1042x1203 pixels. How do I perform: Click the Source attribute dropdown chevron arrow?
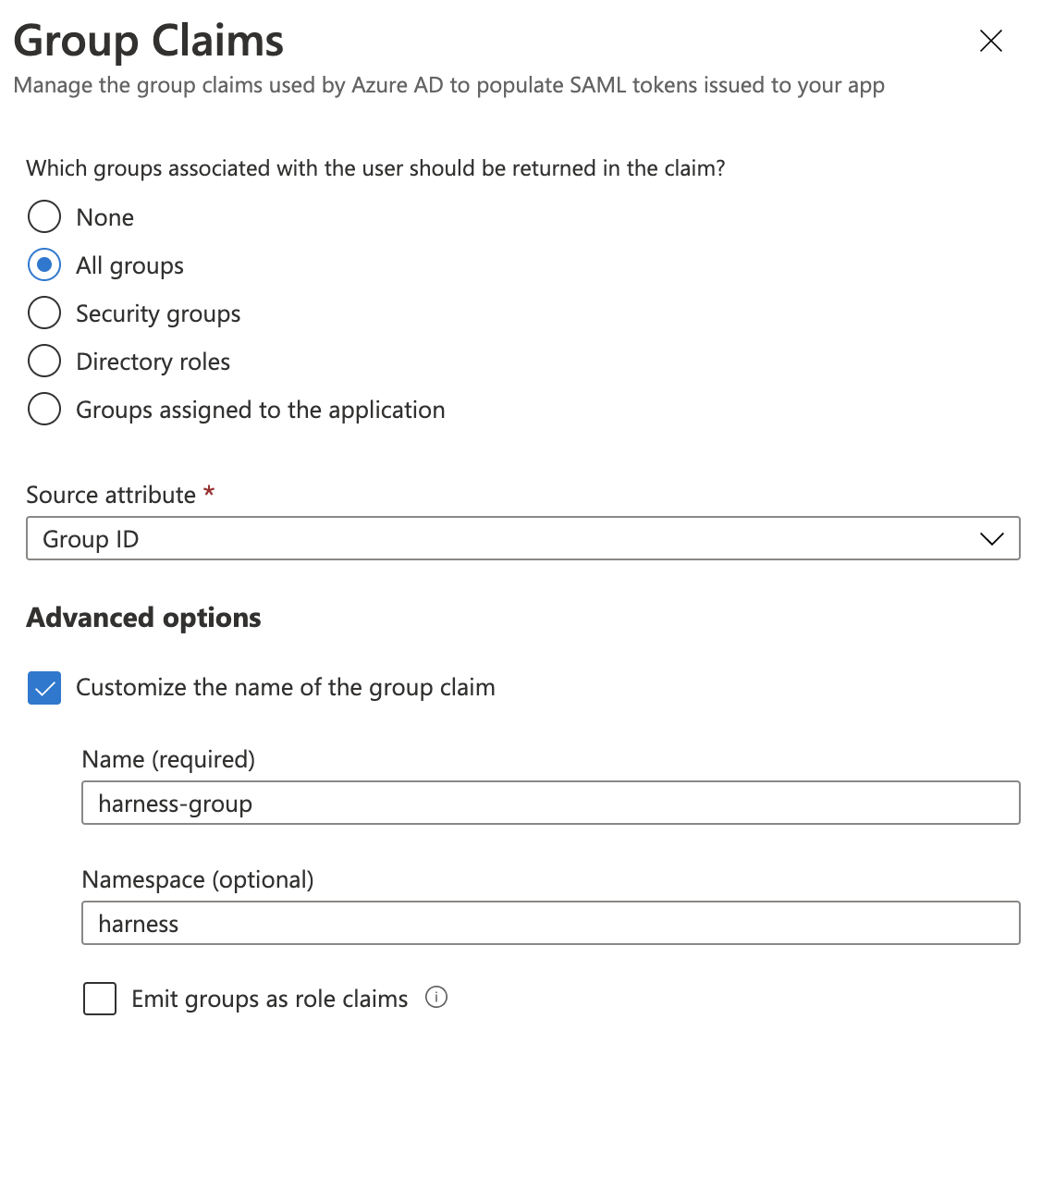(991, 539)
